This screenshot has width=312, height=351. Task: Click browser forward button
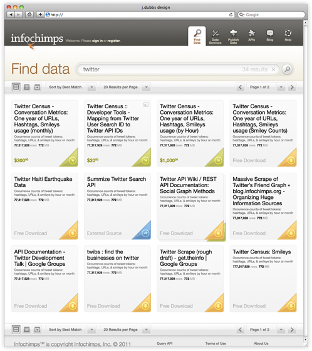pyautogui.click(x=19, y=14)
